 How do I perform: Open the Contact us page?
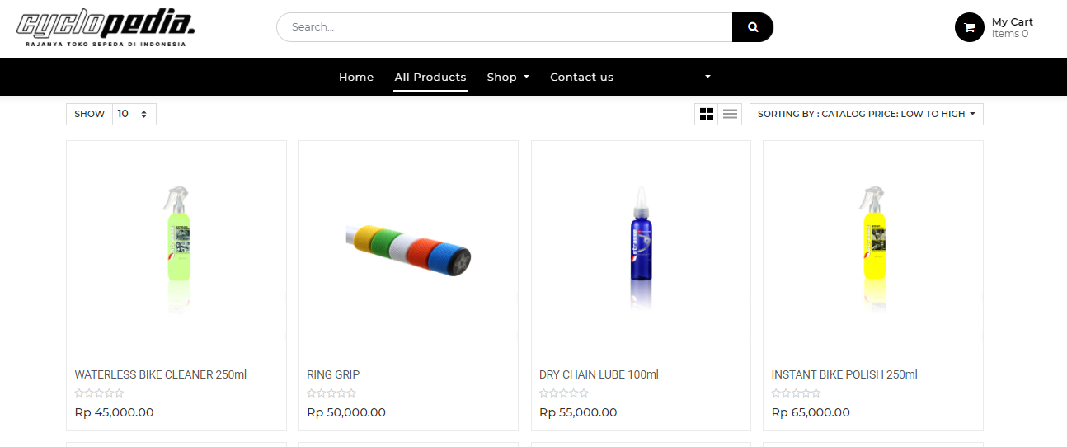pos(581,77)
